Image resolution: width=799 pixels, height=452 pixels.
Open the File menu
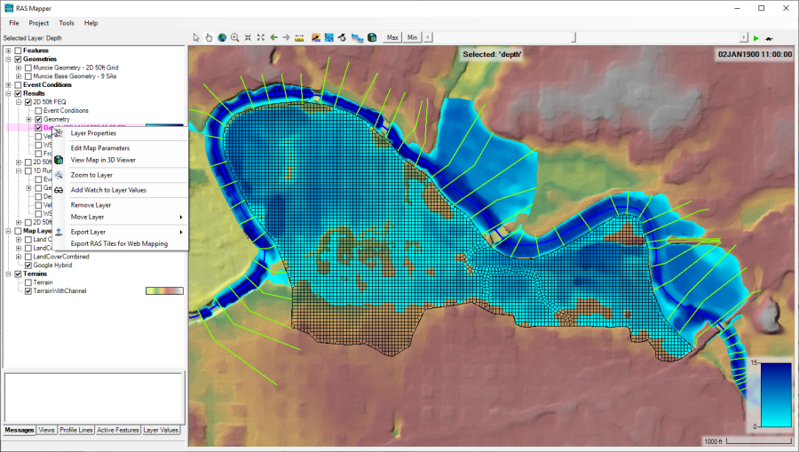[14, 23]
